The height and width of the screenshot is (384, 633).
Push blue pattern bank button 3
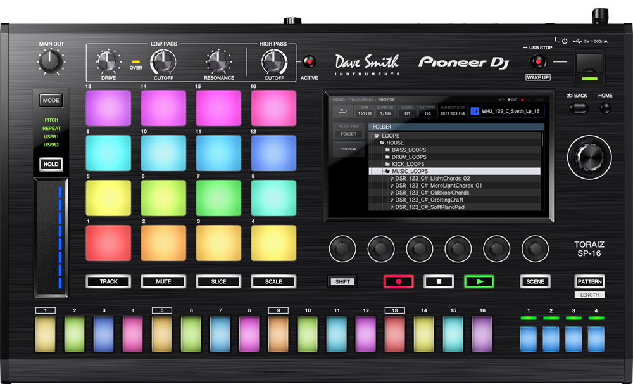click(573, 339)
